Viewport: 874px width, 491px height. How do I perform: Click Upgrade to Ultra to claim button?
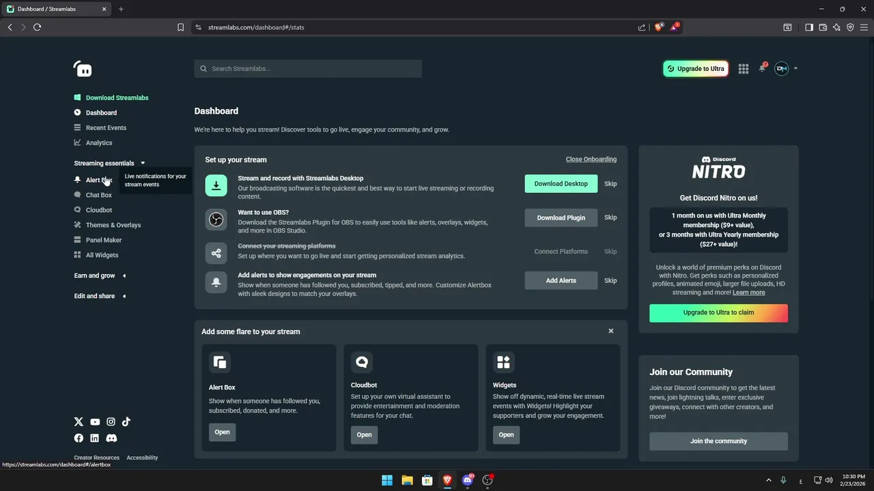pos(718,313)
